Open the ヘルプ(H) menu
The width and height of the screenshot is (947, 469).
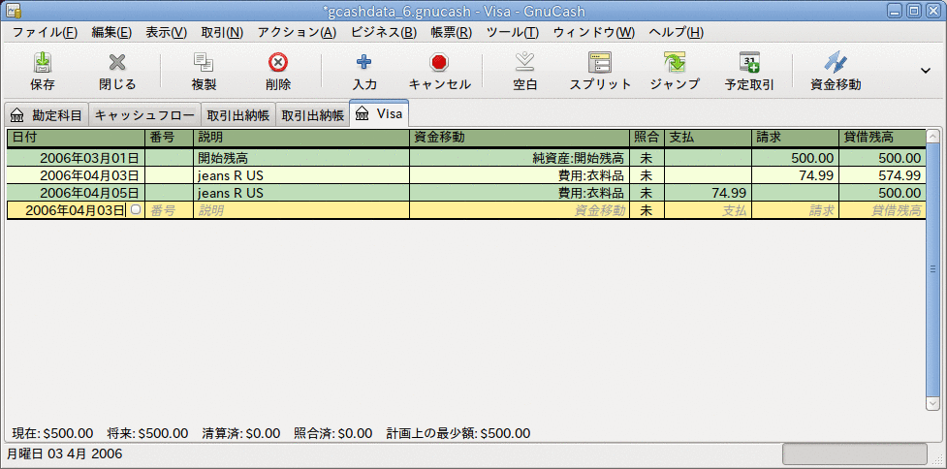(676, 33)
